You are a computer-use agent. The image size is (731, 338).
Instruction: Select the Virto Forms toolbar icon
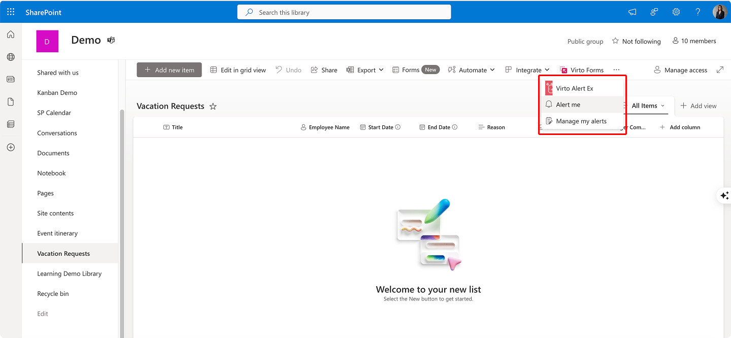563,70
